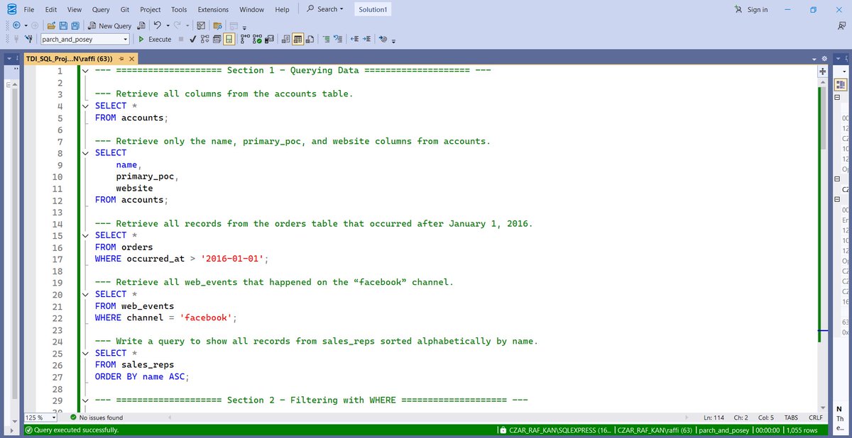
Task: Open the editor window settings gear
Action: pyautogui.click(x=824, y=58)
